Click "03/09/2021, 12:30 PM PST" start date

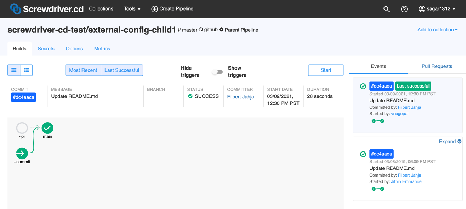283,100
